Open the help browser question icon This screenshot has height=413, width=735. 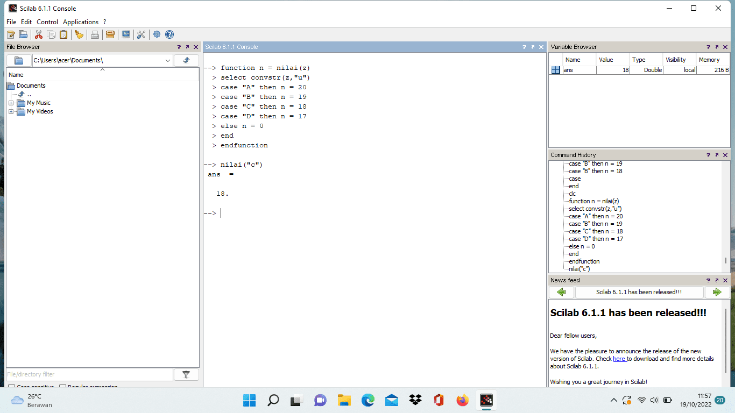pyautogui.click(x=169, y=34)
